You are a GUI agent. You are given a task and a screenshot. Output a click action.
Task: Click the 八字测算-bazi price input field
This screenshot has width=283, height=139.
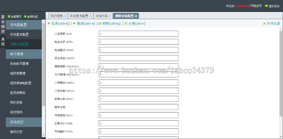pyautogui.click(x=138, y=34)
